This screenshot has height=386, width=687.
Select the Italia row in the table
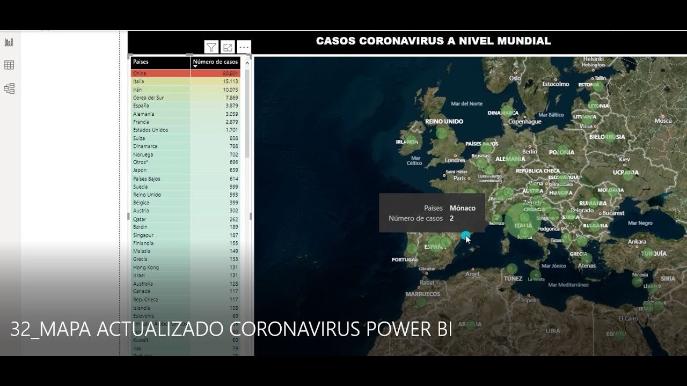186,81
